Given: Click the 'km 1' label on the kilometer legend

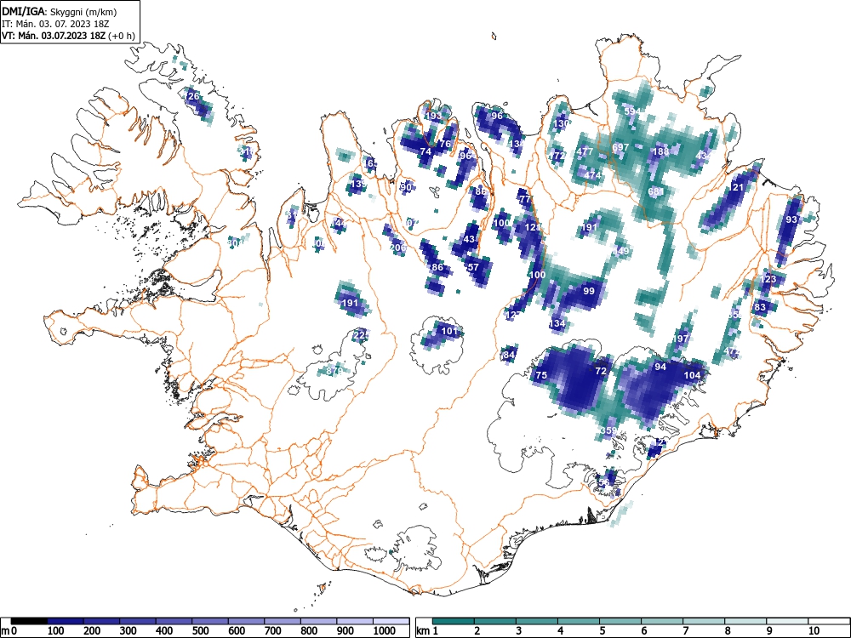Looking at the screenshot, I should 426,631.
